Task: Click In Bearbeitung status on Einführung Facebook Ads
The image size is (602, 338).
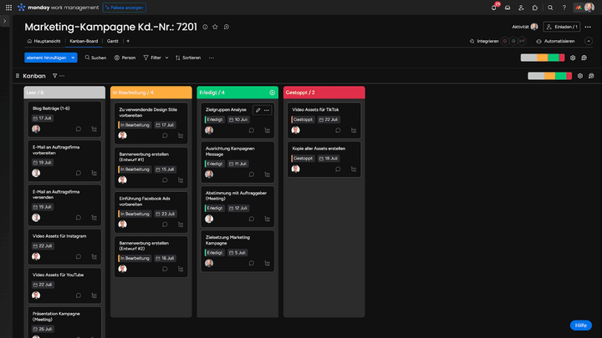Action: point(135,214)
